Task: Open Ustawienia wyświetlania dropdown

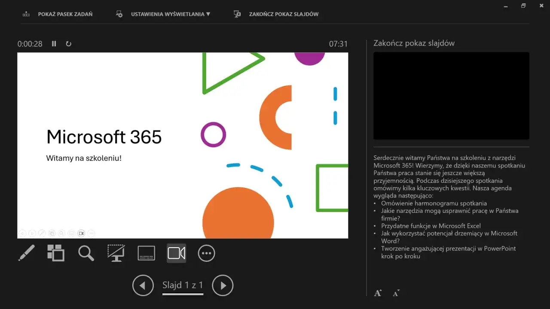Action: (x=171, y=14)
